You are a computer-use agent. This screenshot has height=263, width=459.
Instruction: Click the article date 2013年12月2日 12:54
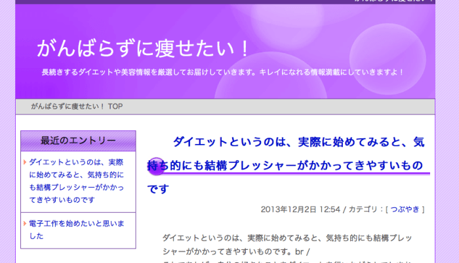coord(300,209)
